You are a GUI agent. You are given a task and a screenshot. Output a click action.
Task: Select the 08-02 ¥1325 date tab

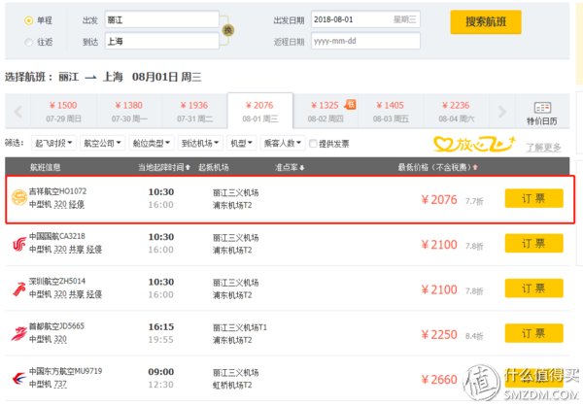pos(326,111)
